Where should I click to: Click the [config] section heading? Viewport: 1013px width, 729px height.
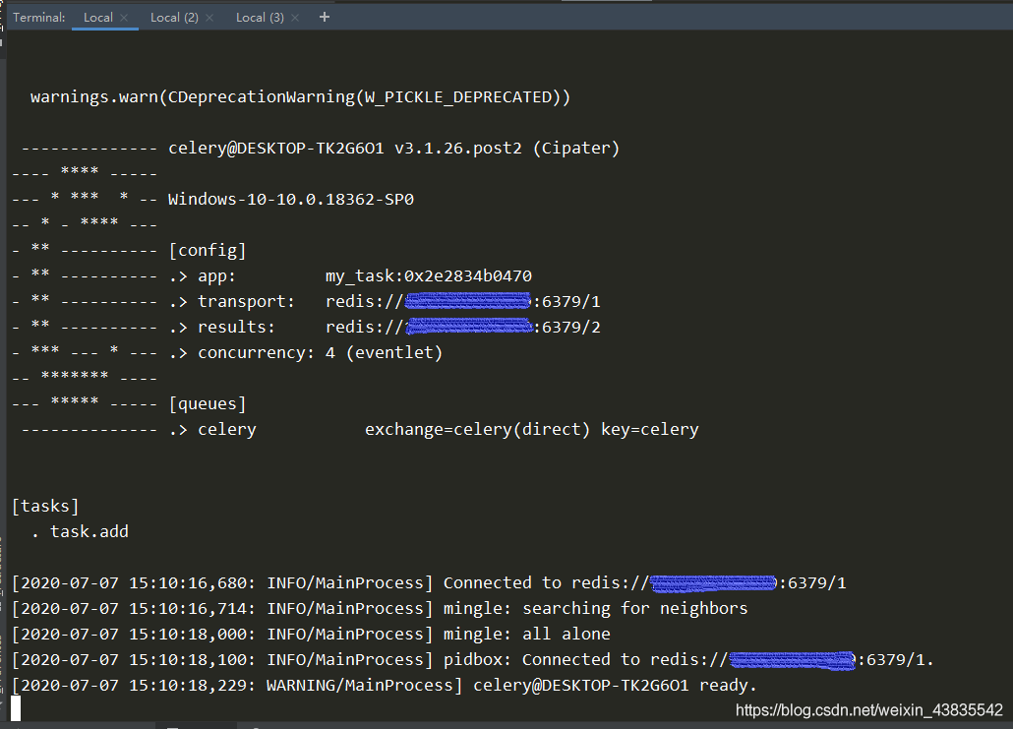tap(207, 251)
